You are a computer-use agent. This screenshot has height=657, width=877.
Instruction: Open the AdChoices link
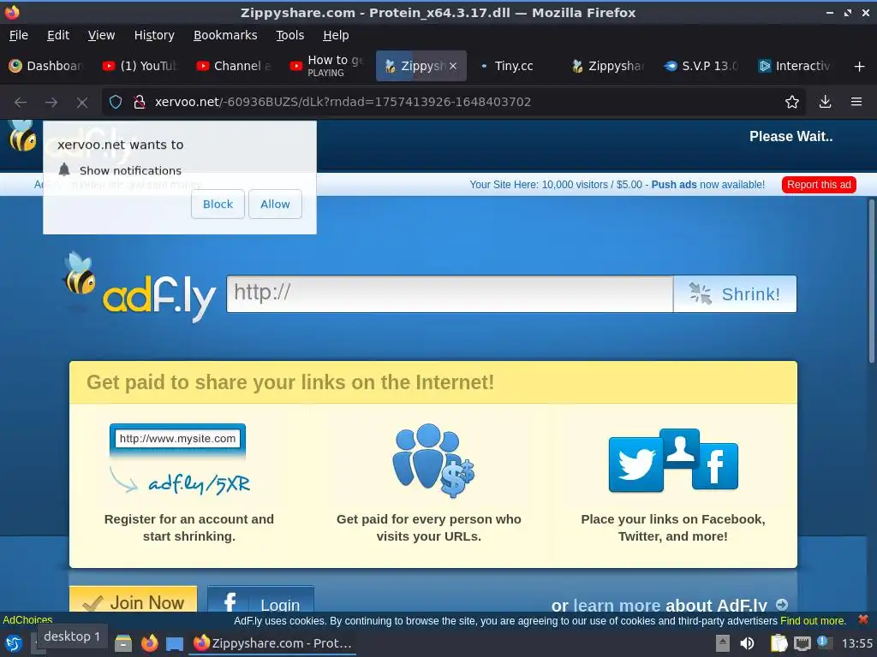(x=27, y=619)
